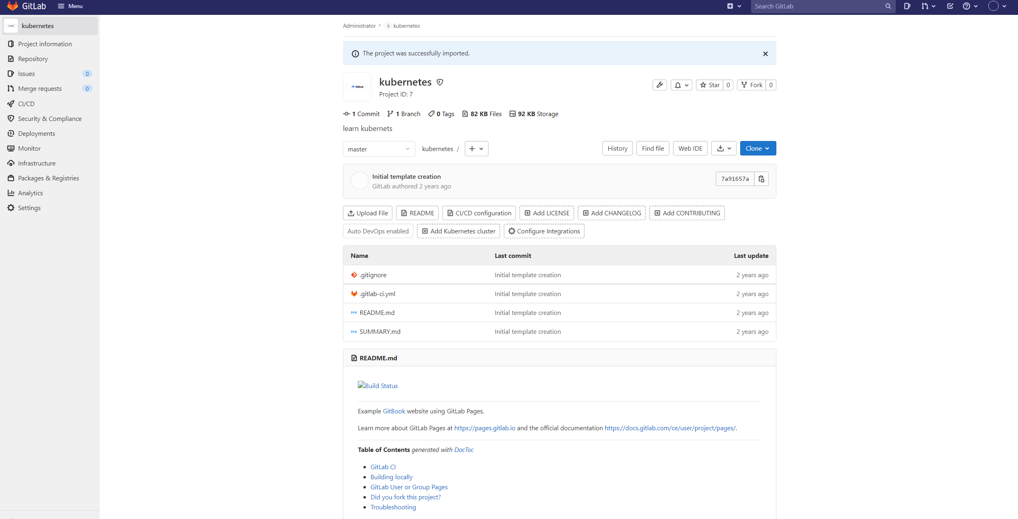Open the user avatar menu
Viewport: 1018px width, 519px height.
coord(997,6)
